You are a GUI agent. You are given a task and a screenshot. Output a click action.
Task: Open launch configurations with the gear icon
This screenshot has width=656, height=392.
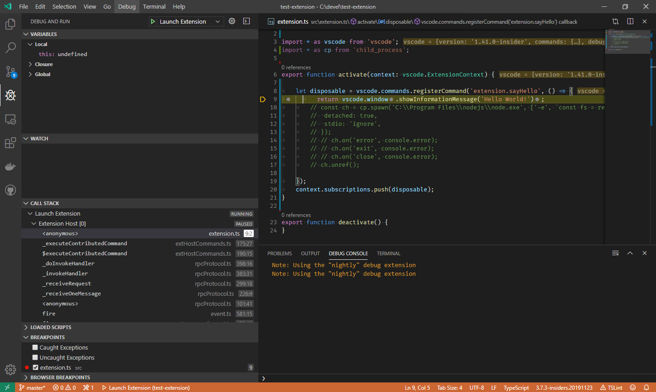231,21
